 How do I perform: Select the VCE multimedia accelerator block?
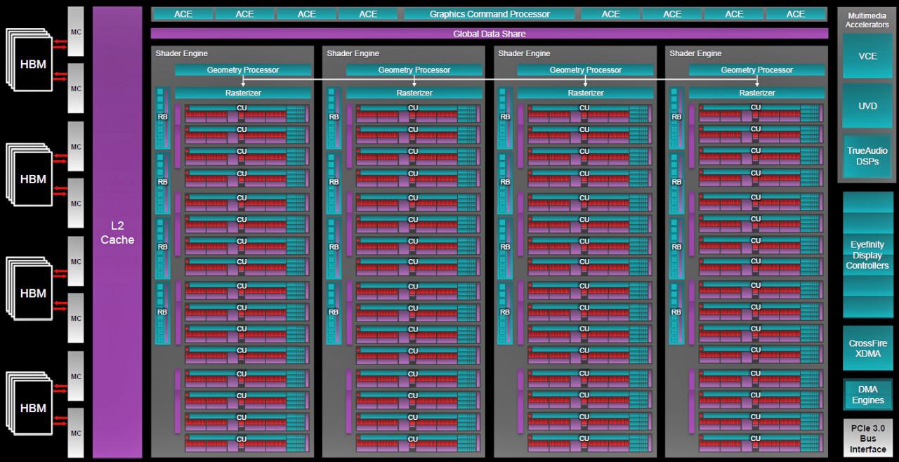pos(867,56)
